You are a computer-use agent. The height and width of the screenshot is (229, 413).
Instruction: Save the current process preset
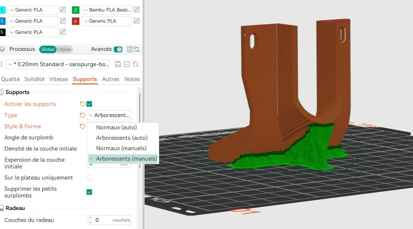(118, 64)
